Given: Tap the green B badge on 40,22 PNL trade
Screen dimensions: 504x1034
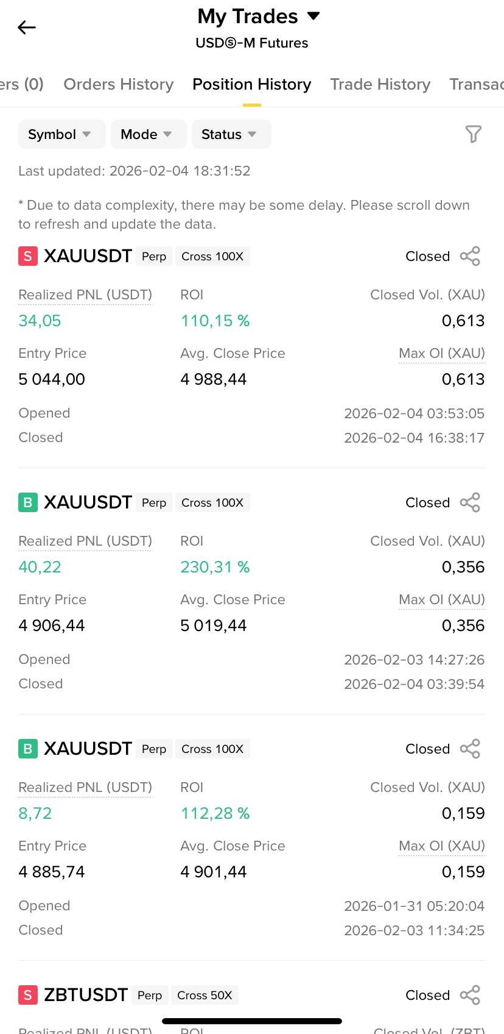Looking at the screenshot, I should click(28, 503).
